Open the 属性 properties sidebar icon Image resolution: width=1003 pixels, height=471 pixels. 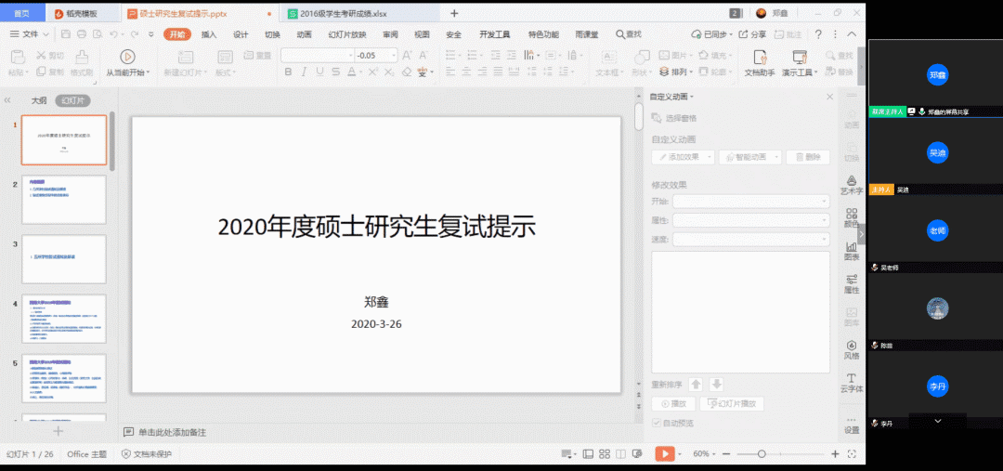coord(851,283)
